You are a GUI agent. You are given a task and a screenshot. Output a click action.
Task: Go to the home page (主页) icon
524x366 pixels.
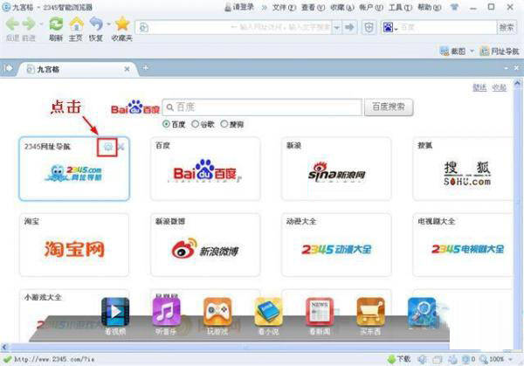coord(76,24)
